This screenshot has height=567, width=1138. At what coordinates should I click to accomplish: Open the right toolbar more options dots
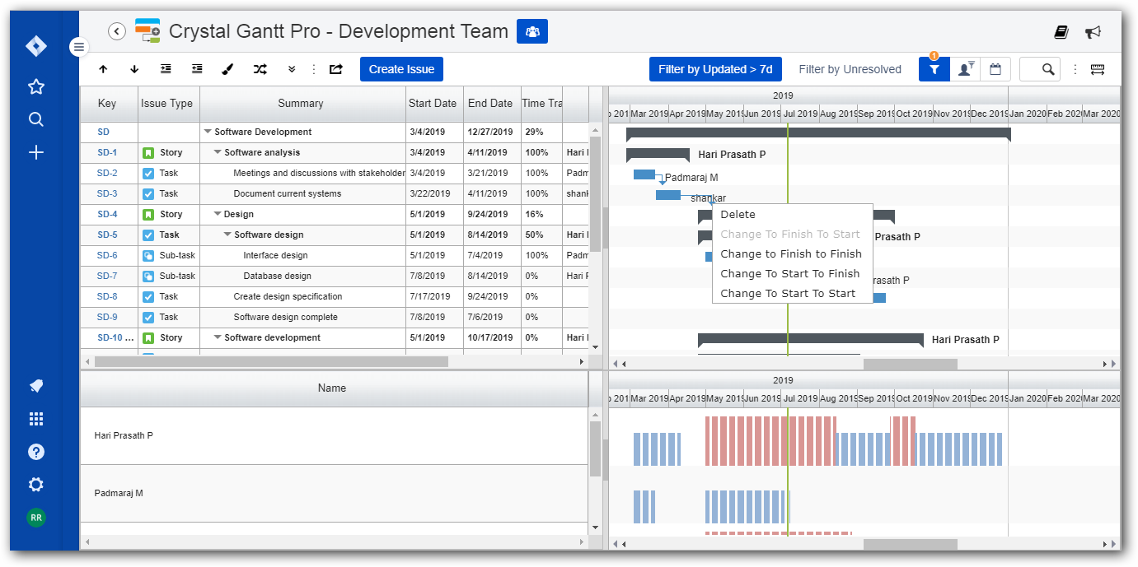tap(1075, 70)
